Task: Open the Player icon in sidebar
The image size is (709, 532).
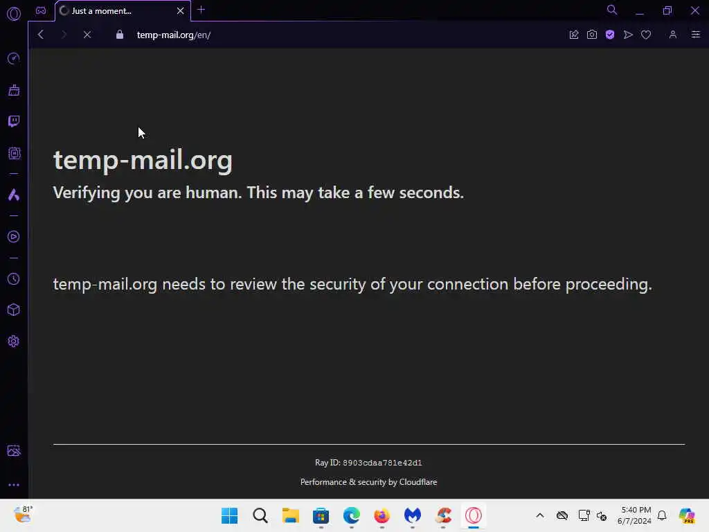Action: (x=14, y=237)
